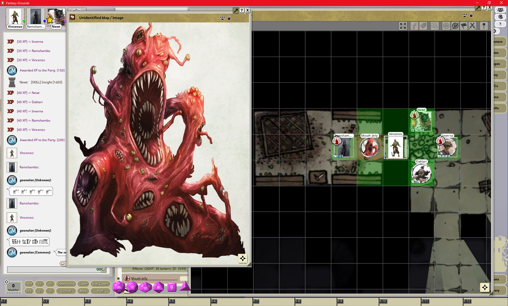Click the round target icon beside Modifier box

click(7, 282)
